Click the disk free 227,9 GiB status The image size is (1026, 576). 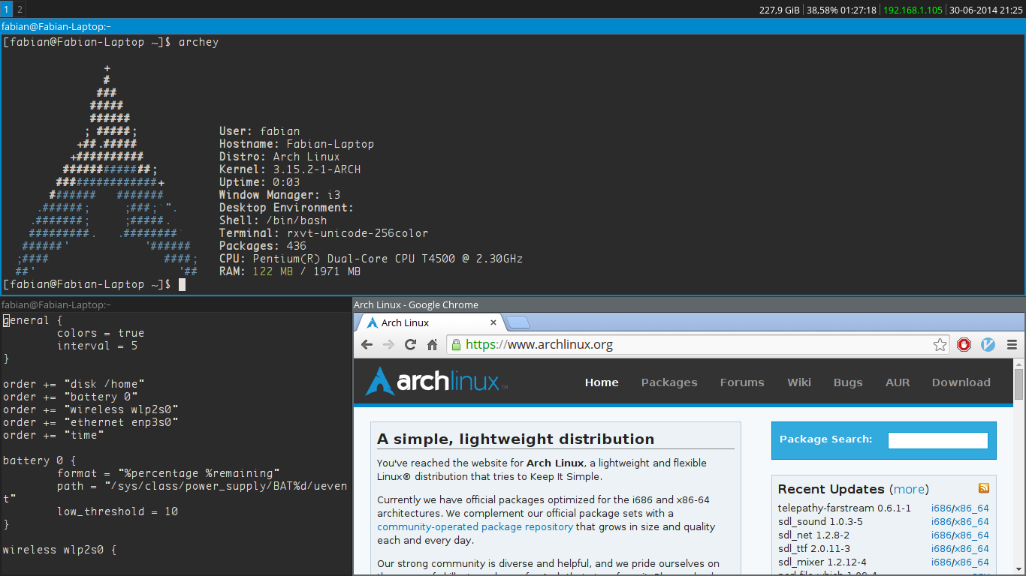[779, 10]
